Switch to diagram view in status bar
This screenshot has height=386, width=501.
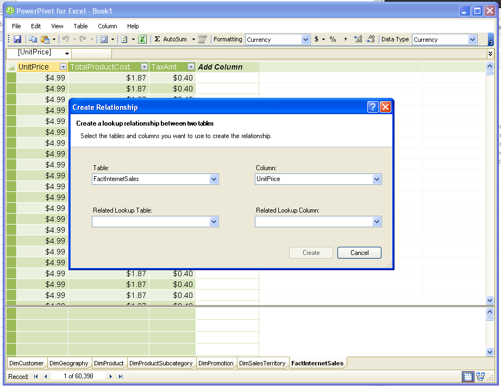(x=480, y=377)
